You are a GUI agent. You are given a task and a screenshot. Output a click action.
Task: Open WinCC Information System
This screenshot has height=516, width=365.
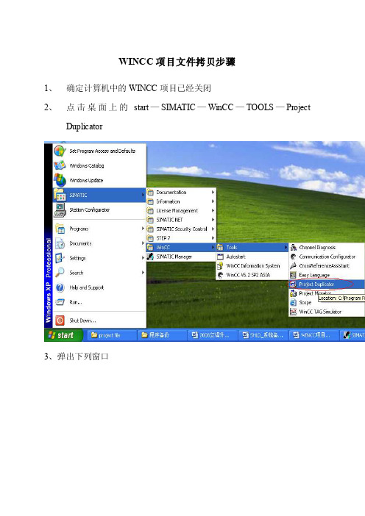pos(252,265)
